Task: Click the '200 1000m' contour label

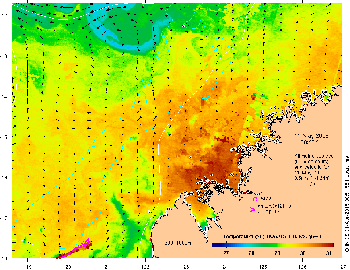Action: coord(178,243)
